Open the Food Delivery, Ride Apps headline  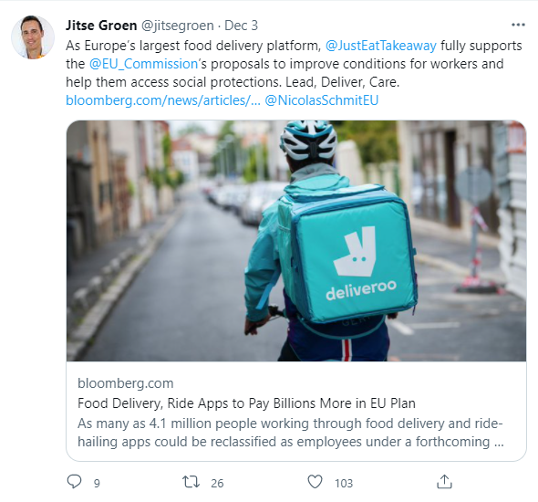(x=246, y=403)
